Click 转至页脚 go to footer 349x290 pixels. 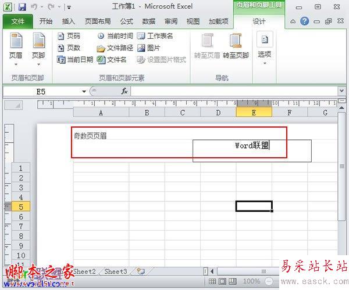tap(236, 46)
